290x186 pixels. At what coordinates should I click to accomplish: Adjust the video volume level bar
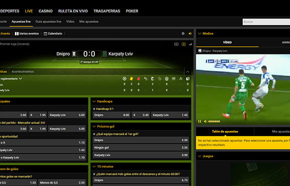click(x=214, y=122)
